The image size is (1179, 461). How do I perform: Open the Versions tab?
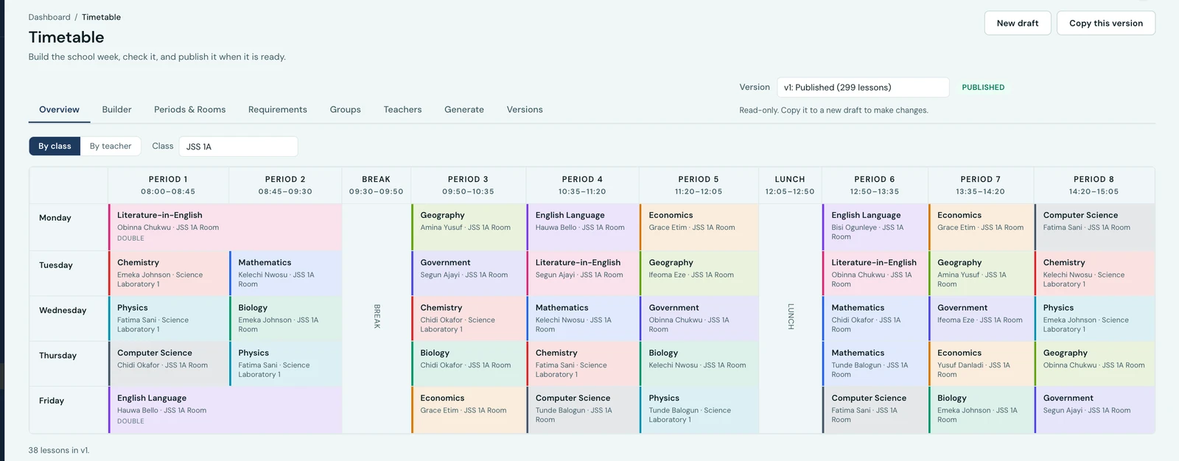point(525,110)
